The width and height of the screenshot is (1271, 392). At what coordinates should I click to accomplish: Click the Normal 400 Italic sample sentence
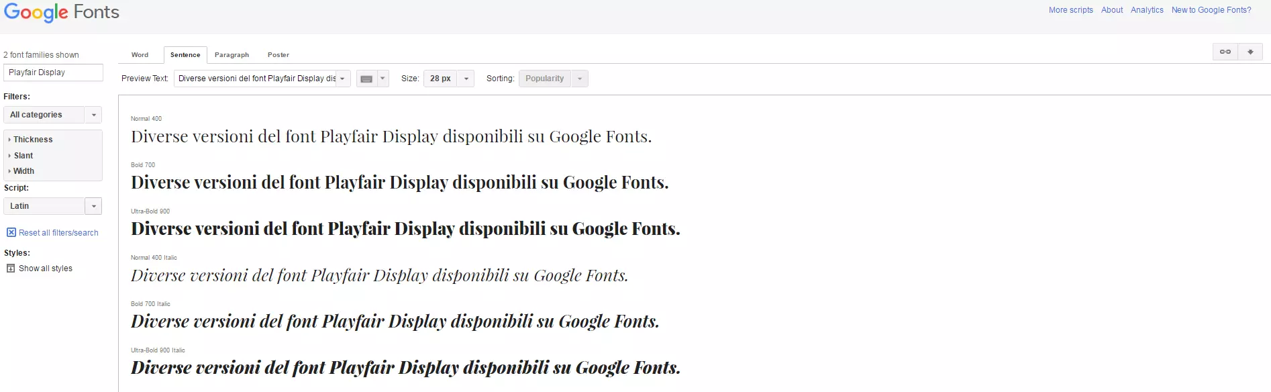click(380, 275)
